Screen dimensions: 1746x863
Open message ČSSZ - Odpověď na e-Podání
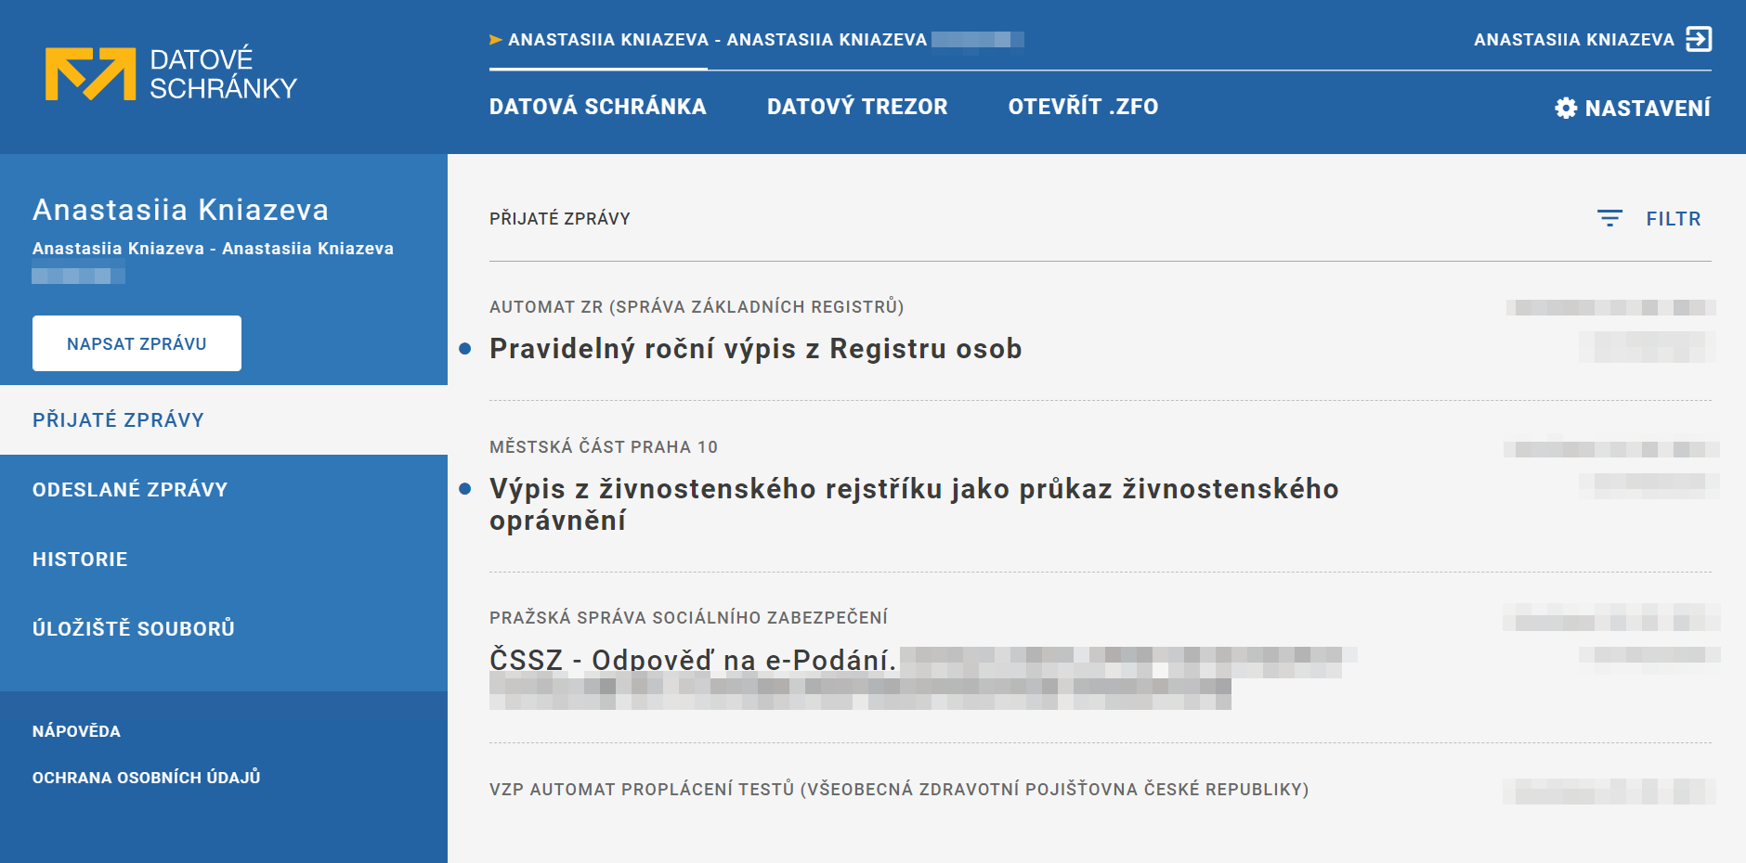693,660
